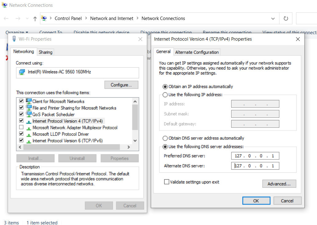Viewport: 317px width, 225px height.
Task: Click items list scroll right arrow
Action: point(129,147)
